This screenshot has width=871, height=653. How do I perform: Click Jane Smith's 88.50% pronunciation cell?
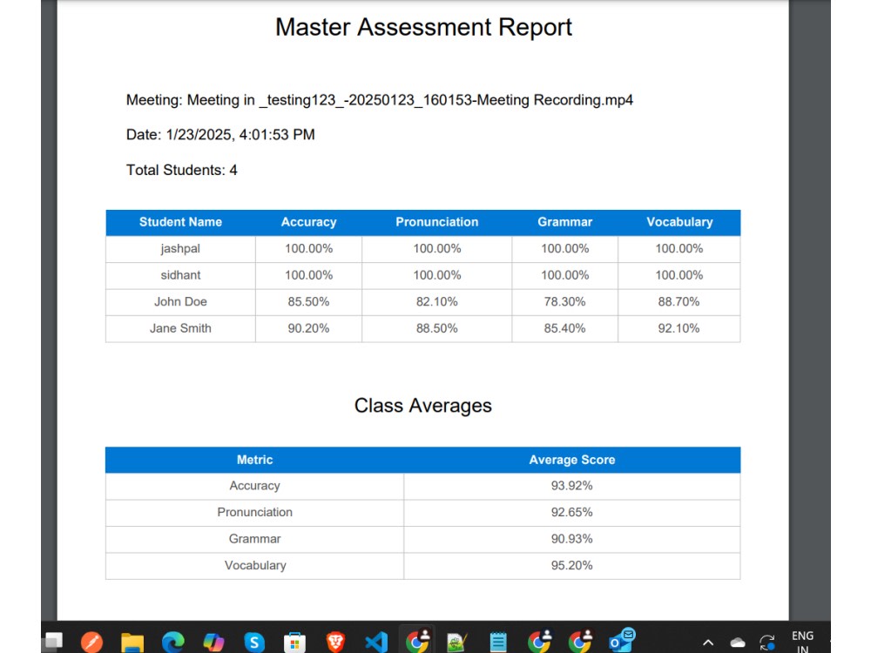(x=436, y=329)
